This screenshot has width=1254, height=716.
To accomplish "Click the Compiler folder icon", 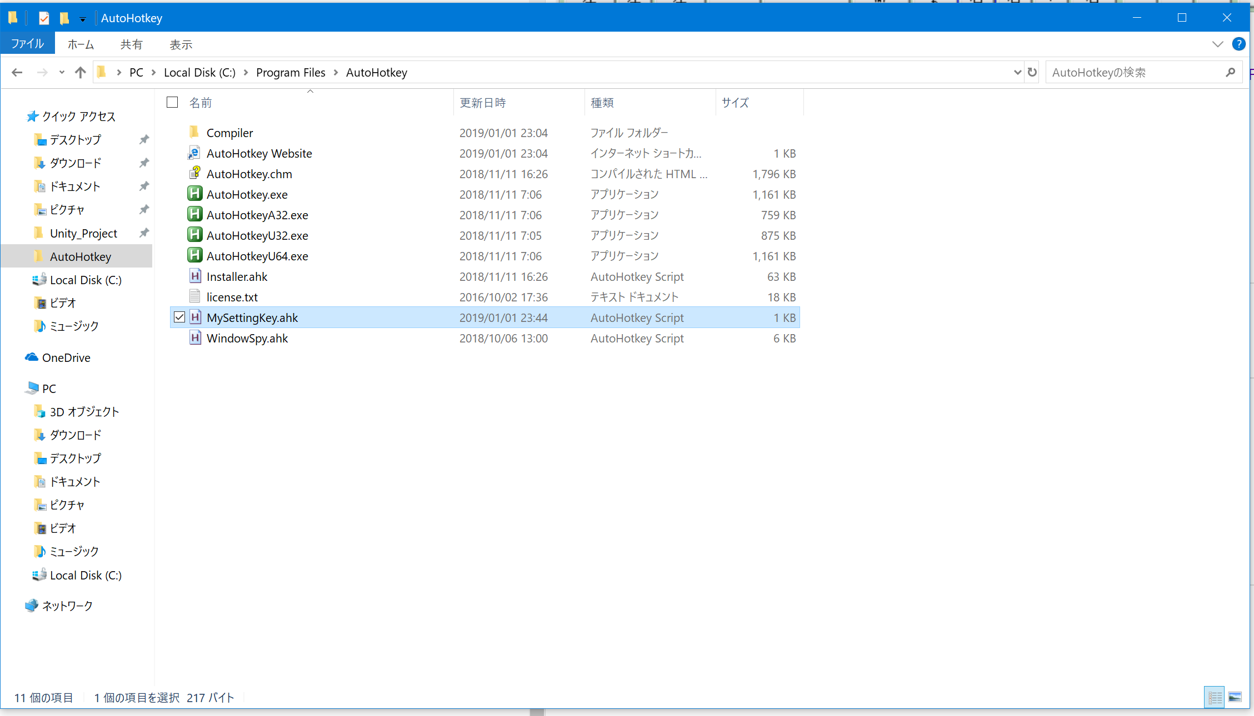I will tap(194, 132).
